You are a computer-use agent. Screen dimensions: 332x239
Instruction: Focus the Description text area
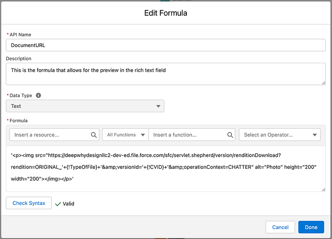click(166, 74)
